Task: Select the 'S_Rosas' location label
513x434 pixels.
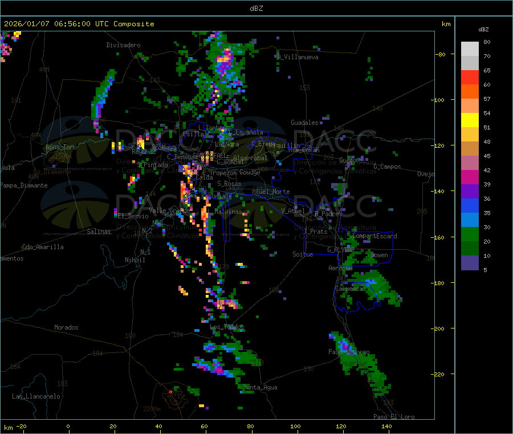Action: 229,184
